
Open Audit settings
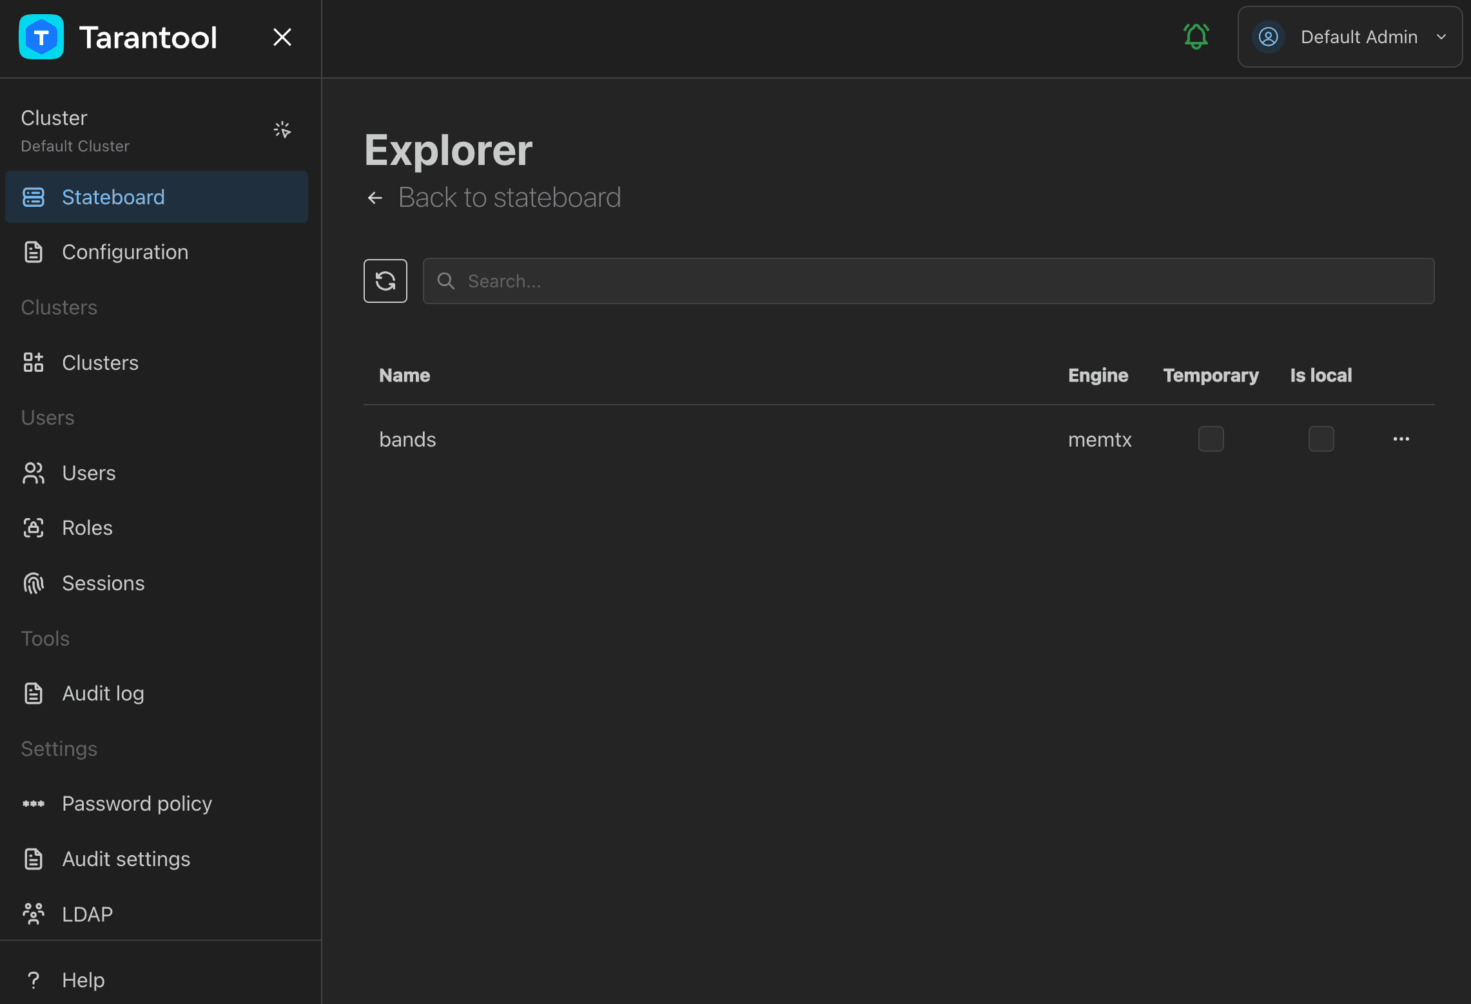coord(157,859)
